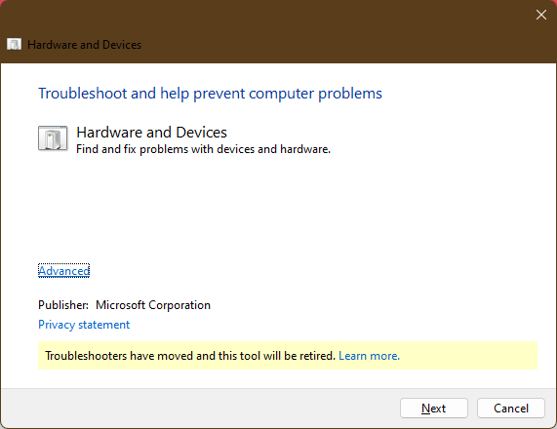The width and height of the screenshot is (557, 429).
Task: Click the large Hardware and Devices icon
Action: 53,138
